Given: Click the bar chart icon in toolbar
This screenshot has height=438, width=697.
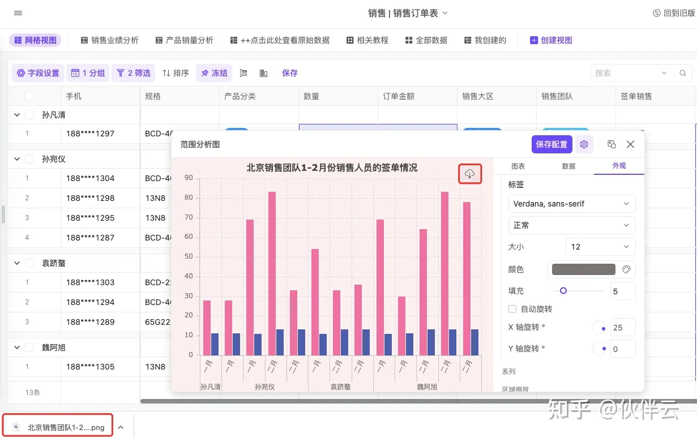Looking at the screenshot, I should click(263, 73).
